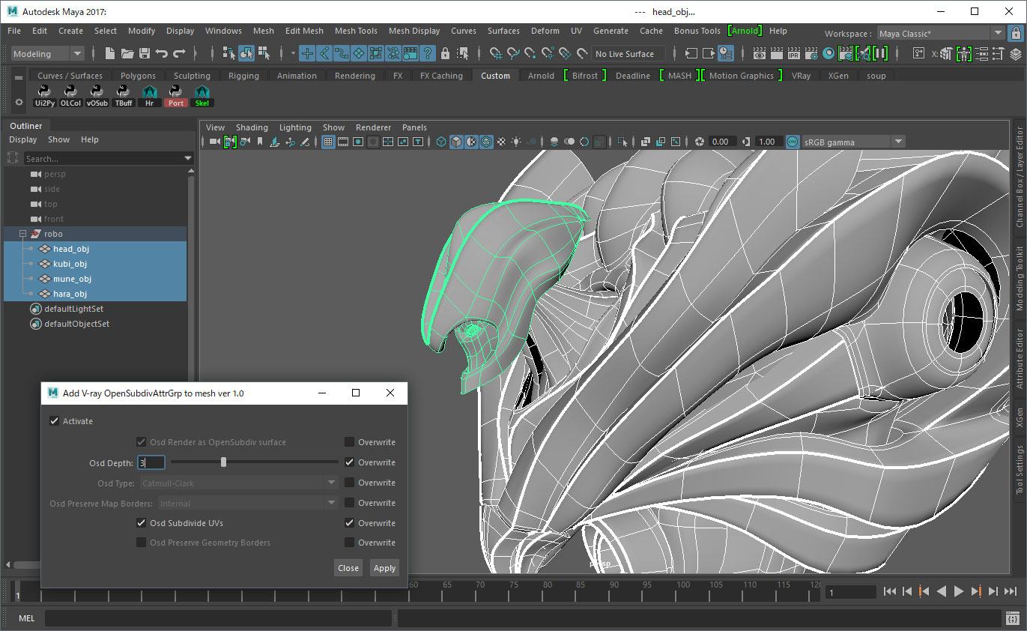Click the No Live Surface field
Viewport: 1027px width, 631px height.
point(629,54)
